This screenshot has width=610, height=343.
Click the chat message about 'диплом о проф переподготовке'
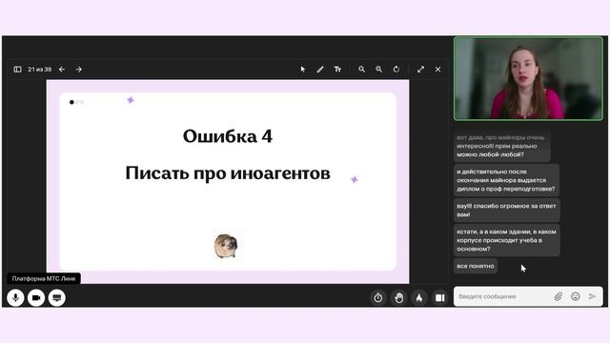506,180
